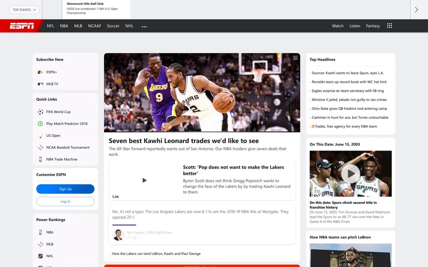This screenshot has width=428, height=267.
Task: Open the Soccer menu
Action: 113,26
